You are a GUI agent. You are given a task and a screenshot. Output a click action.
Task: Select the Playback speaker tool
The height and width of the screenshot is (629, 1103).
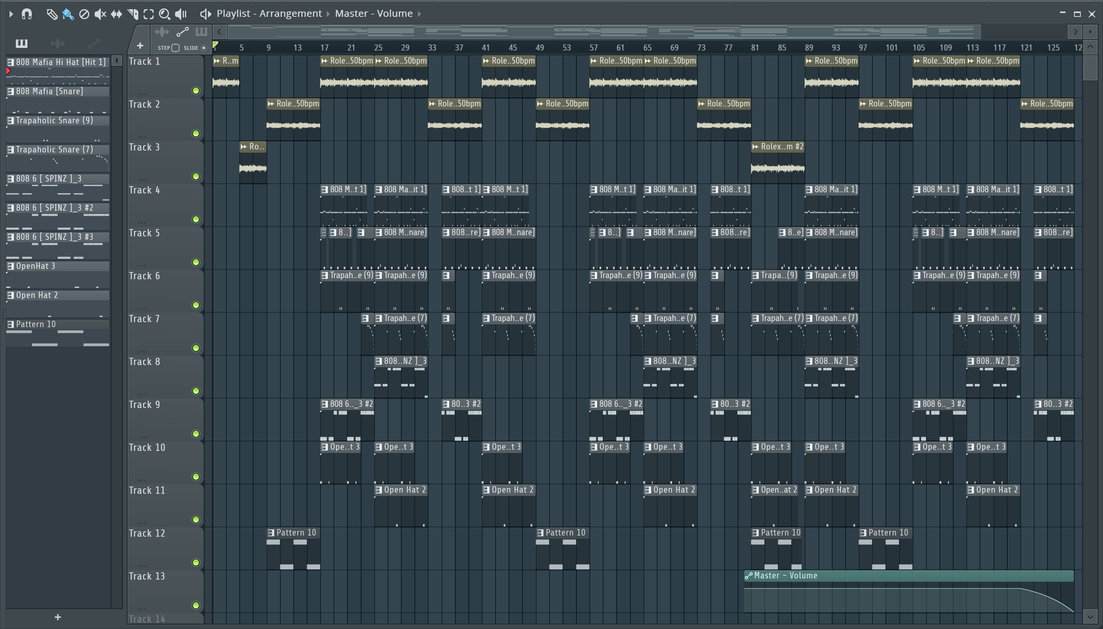pos(181,14)
